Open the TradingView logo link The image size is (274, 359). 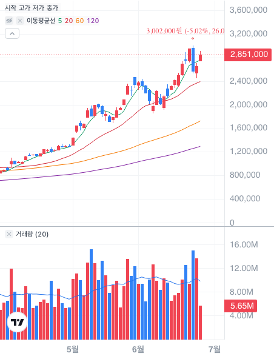point(17,322)
